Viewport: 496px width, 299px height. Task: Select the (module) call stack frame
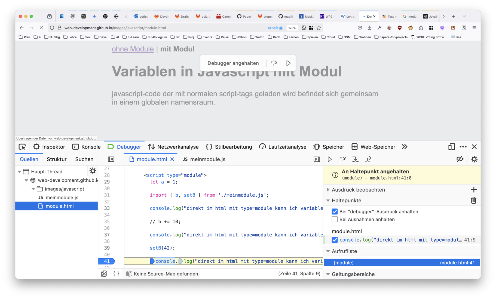pos(402,263)
